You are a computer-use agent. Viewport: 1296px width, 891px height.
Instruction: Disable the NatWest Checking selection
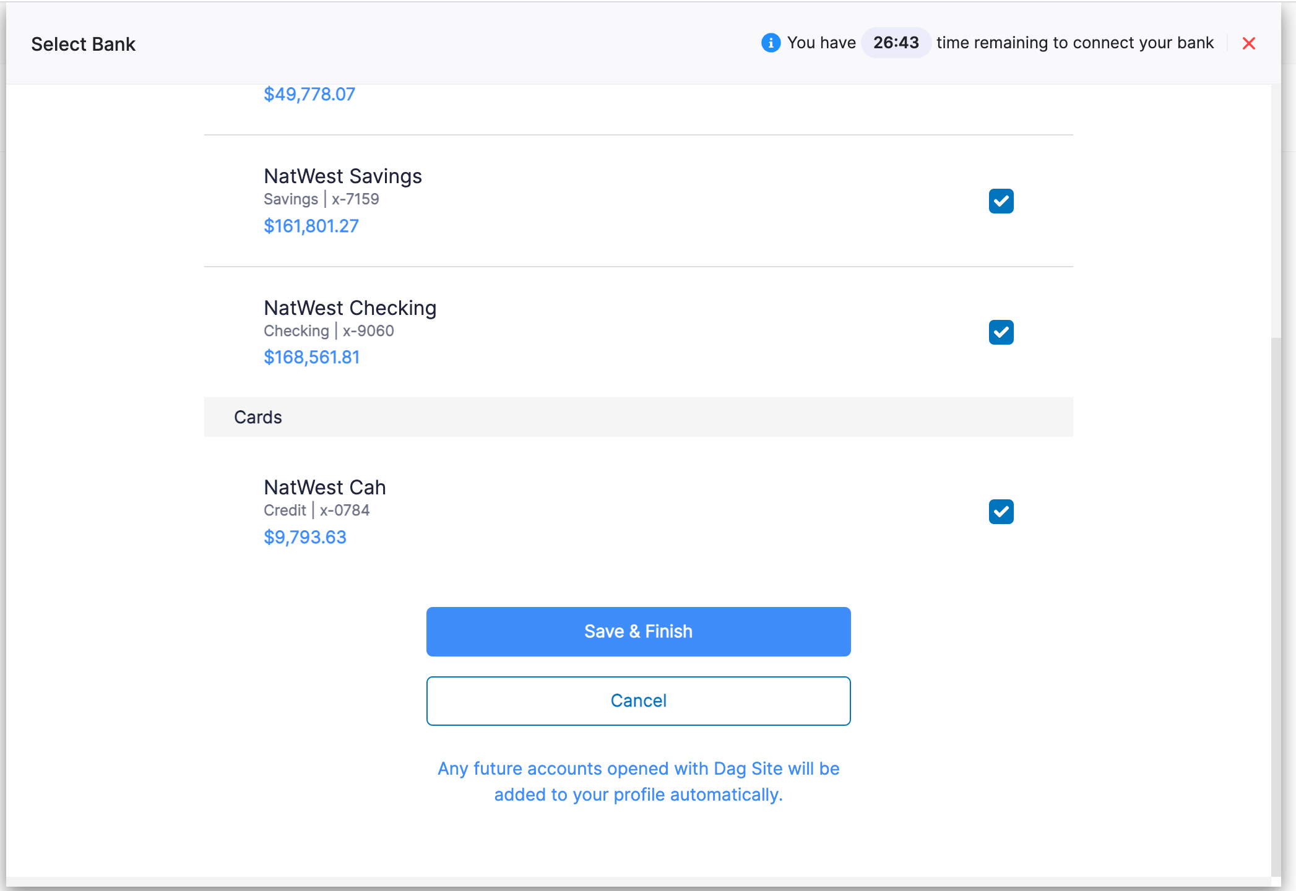click(1000, 332)
